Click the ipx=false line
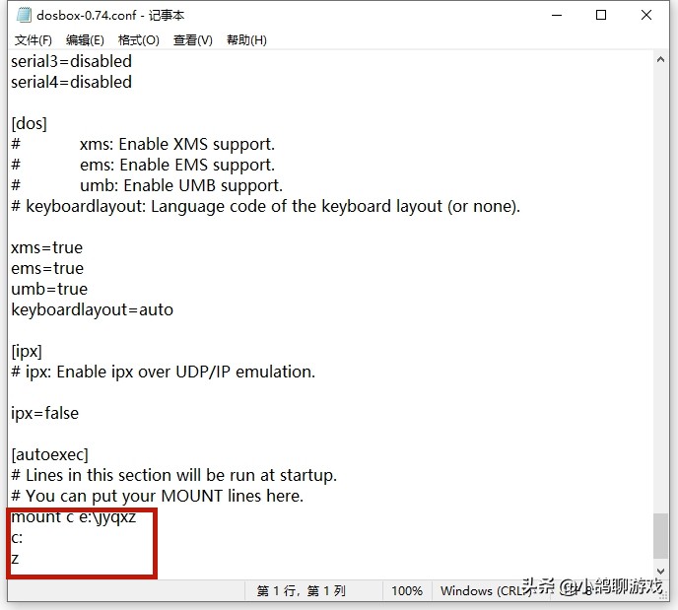Screen dimensions: 678x610 (45, 414)
